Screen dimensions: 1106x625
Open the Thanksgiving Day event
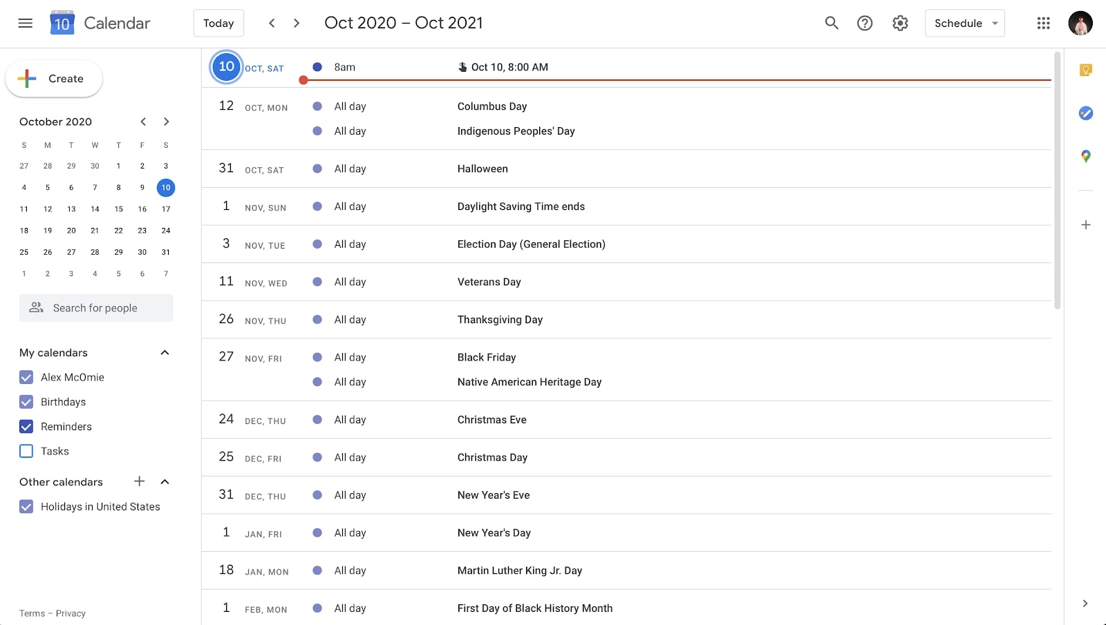pyautogui.click(x=500, y=320)
